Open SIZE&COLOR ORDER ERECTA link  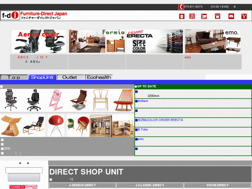coord(160,120)
